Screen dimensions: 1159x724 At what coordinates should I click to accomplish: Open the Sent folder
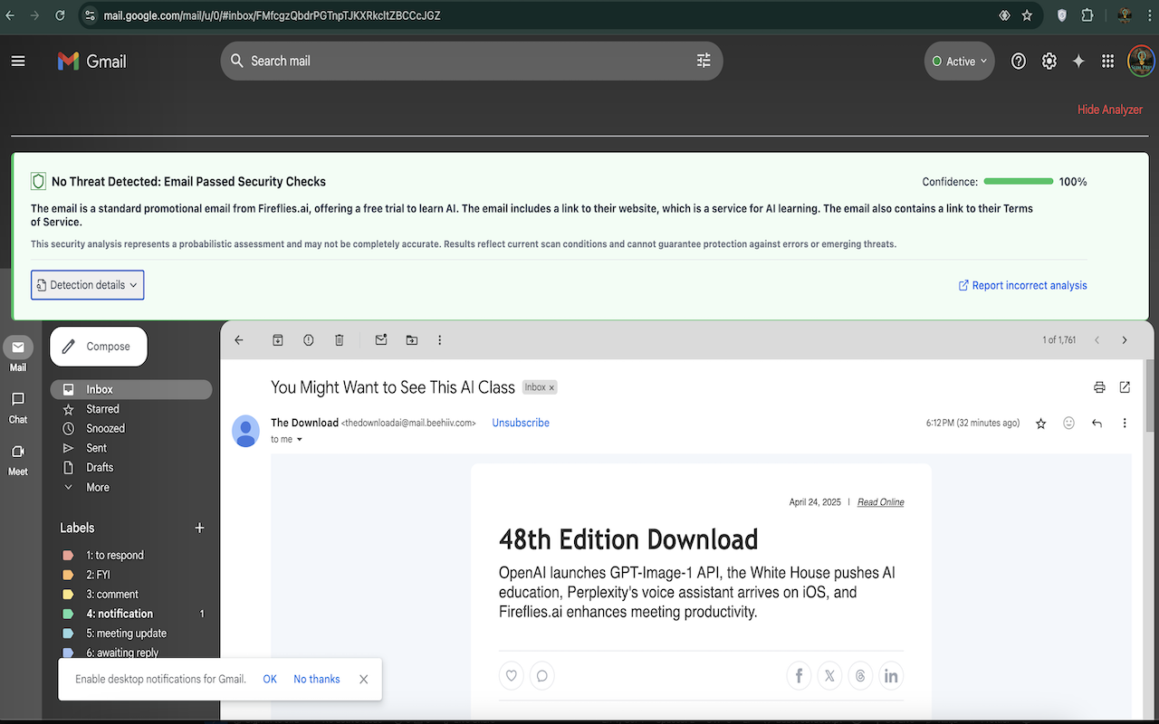point(131,448)
